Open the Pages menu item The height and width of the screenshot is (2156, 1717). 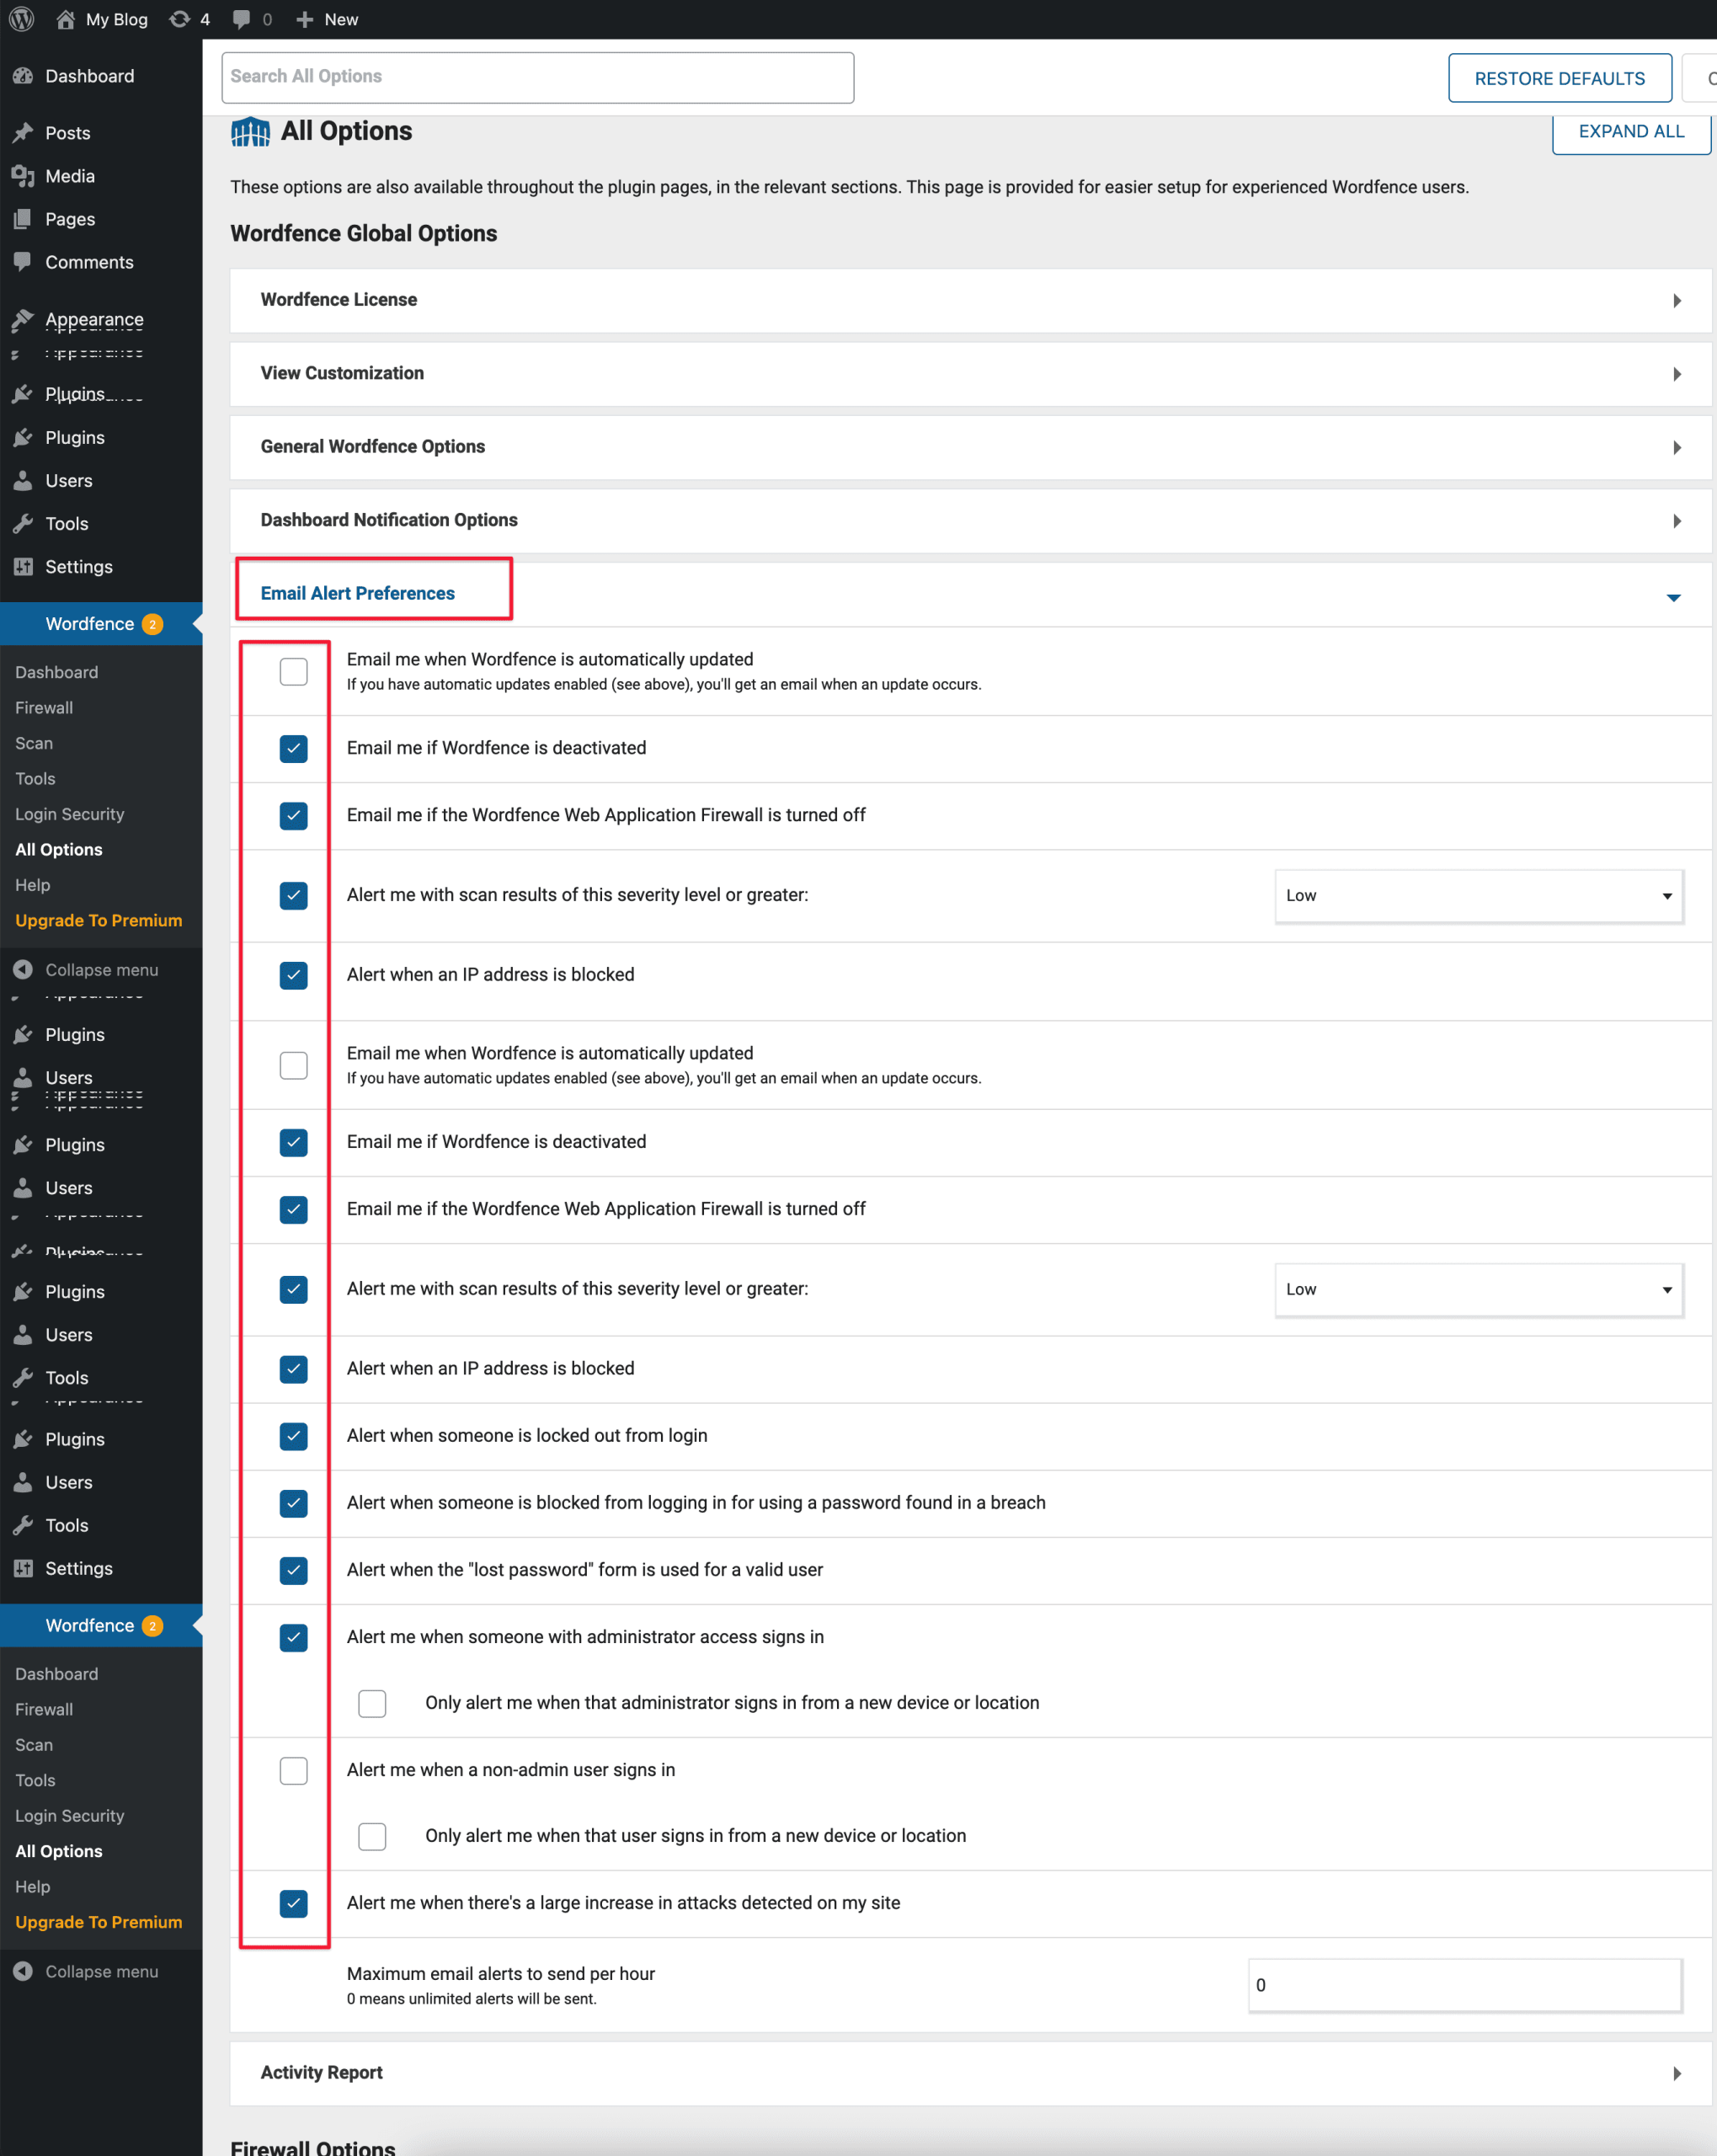70,219
